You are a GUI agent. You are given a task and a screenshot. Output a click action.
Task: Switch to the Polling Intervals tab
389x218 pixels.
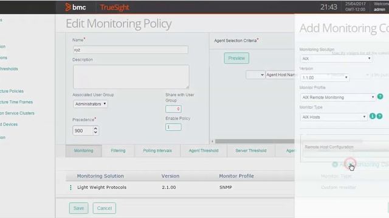point(157,151)
